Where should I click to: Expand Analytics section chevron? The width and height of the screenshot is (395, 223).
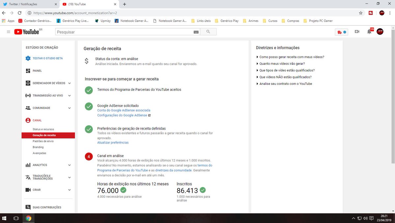(x=69, y=165)
